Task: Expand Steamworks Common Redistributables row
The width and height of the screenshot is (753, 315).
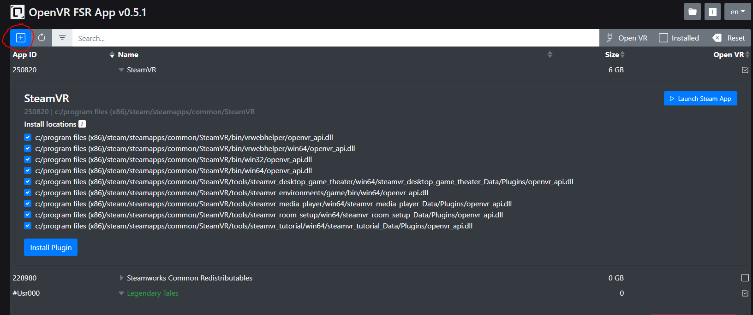Action: click(x=121, y=278)
